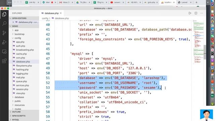Click the 'larashop' string on line 51
Viewport: 215px width, 121px height.
(152, 78)
